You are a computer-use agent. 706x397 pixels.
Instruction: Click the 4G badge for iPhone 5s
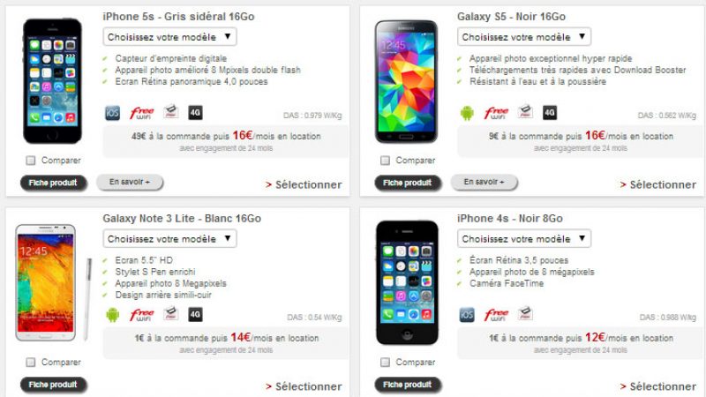click(x=195, y=113)
